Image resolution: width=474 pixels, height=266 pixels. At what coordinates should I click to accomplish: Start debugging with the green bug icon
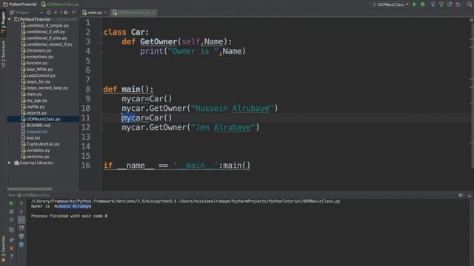[423, 4]
